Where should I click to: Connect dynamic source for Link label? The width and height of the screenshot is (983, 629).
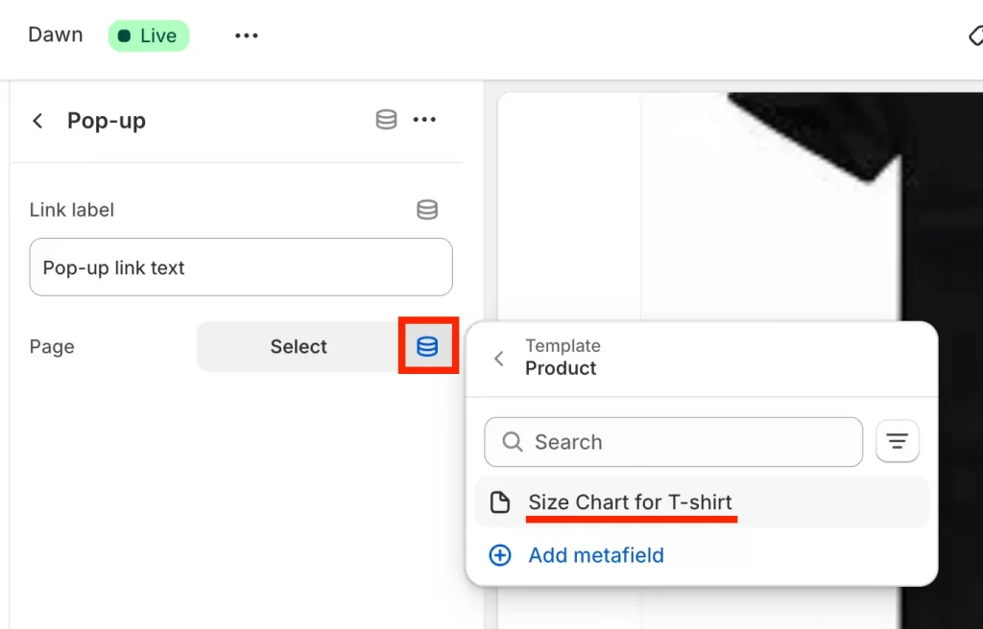click(427, 210)
